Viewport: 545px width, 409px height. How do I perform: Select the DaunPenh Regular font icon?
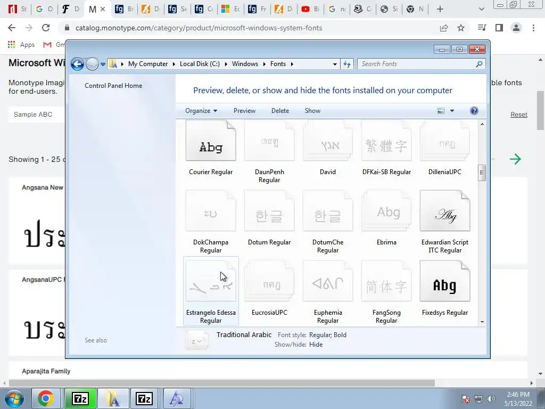[x=269, y=141]
